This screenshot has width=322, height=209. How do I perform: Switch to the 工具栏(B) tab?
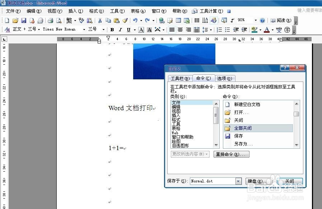[180, 79]
